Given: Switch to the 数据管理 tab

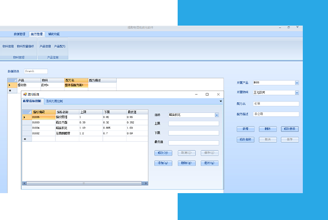Looking at the screenshot, I should click(19, 34).
